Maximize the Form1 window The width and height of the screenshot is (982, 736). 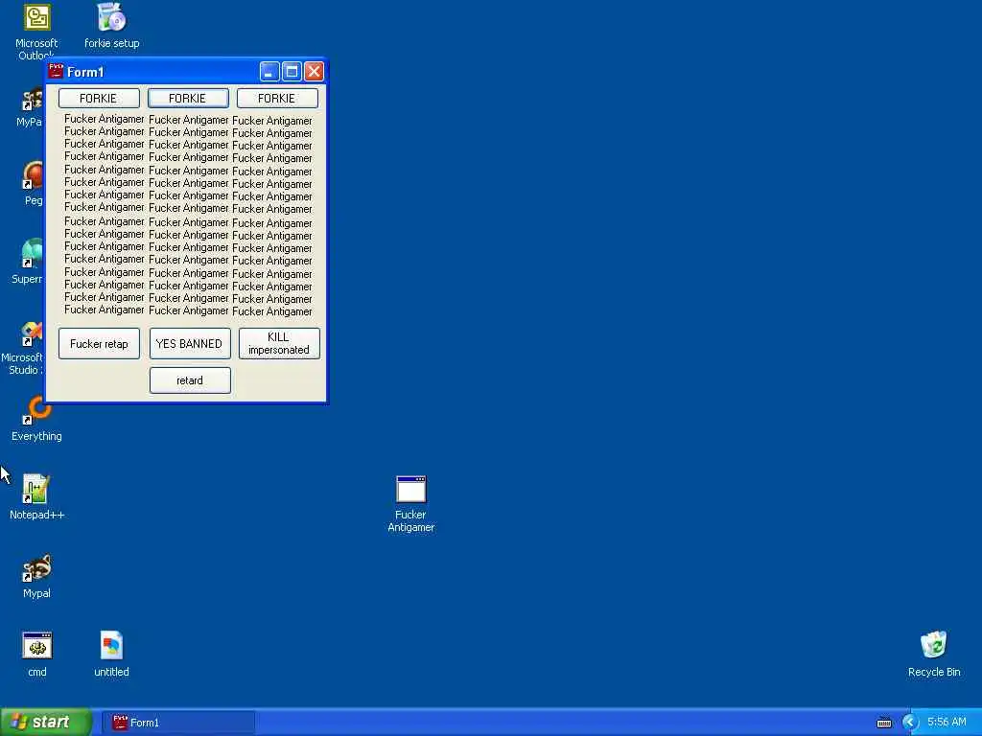[292, 71]
